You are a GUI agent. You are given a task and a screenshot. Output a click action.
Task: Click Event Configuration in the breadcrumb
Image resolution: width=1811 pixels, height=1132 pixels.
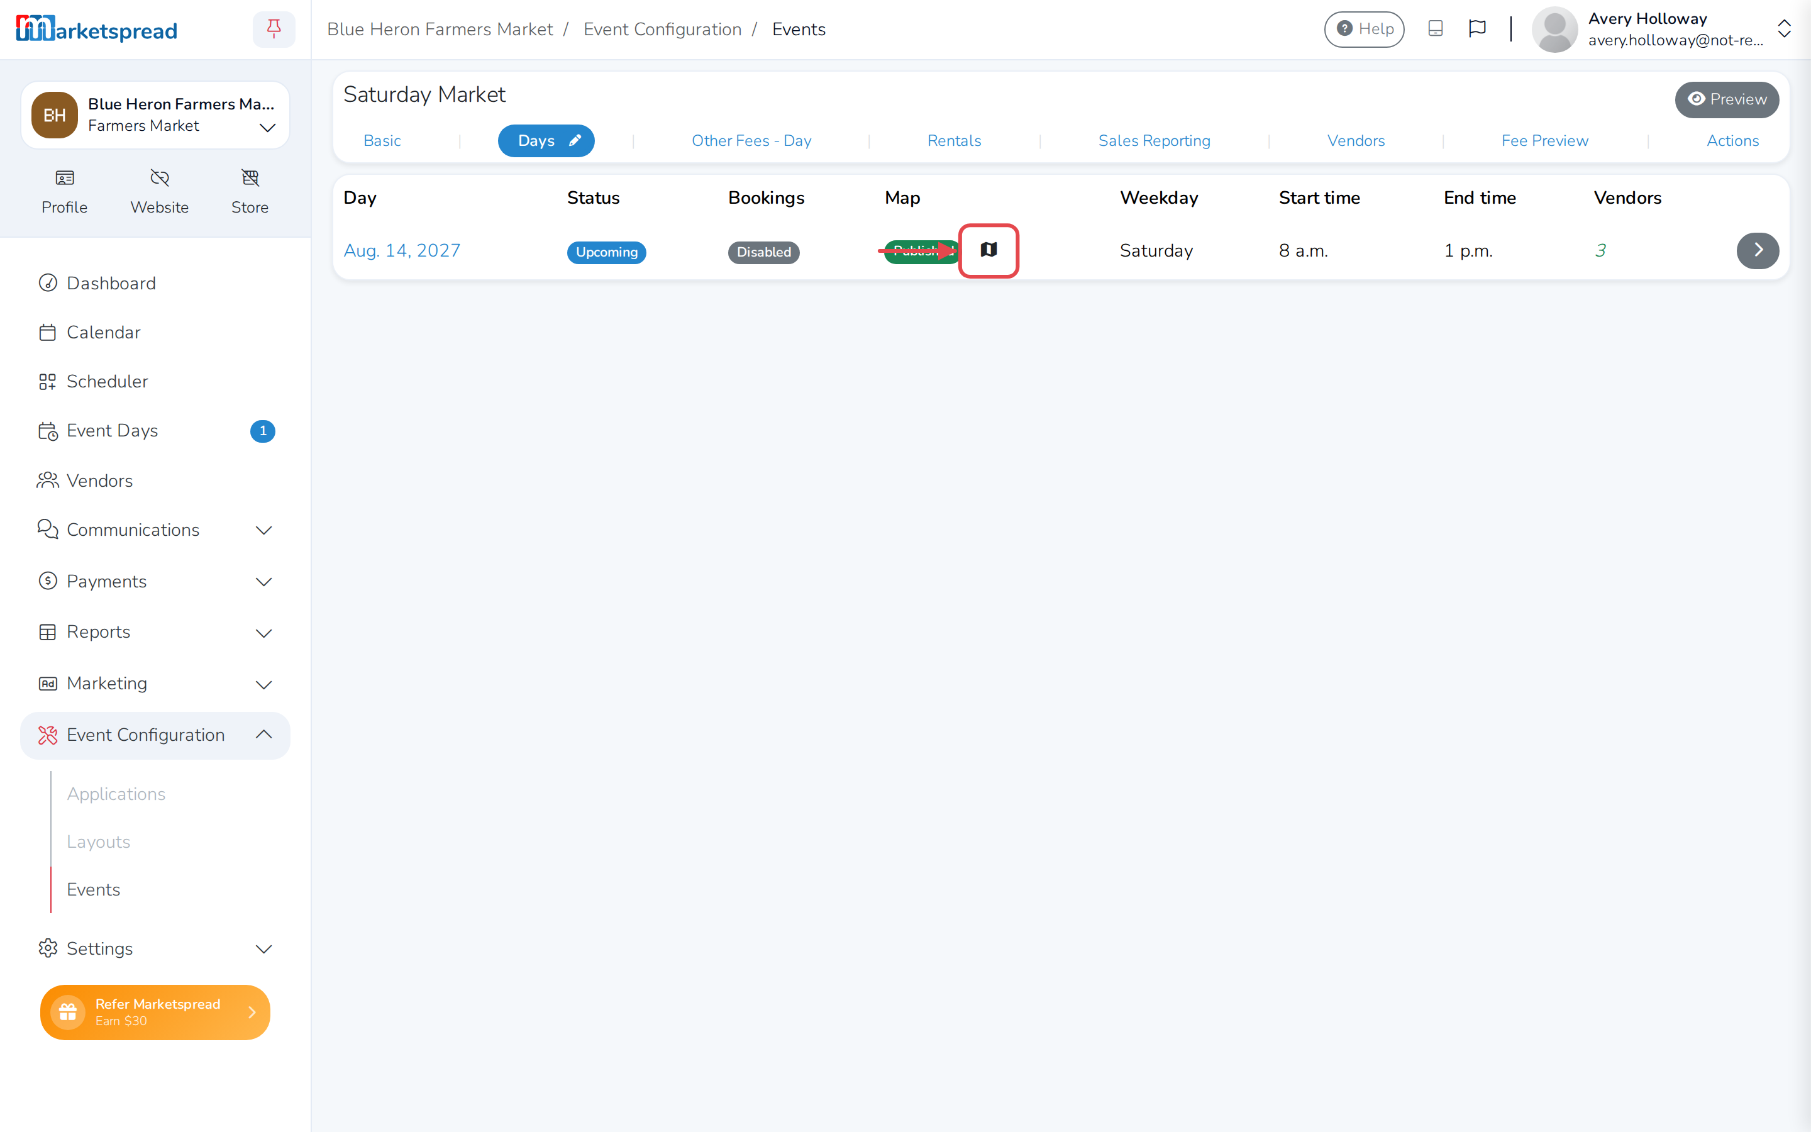click(662, 29)
